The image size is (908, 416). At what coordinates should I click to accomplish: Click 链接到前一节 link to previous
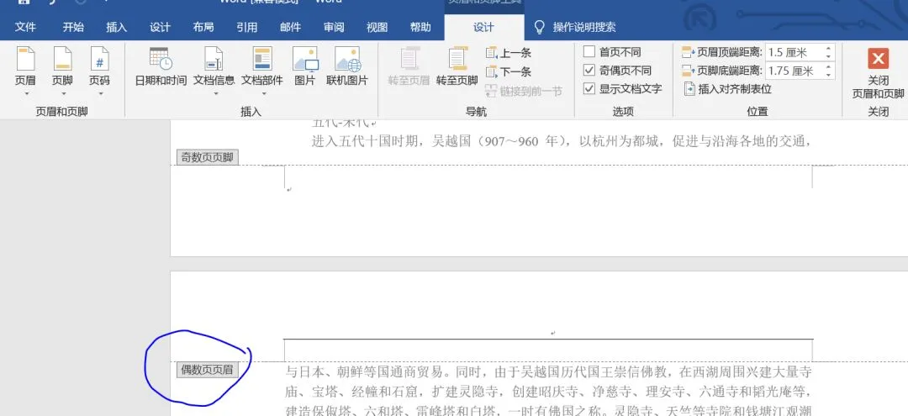(523, 91)
